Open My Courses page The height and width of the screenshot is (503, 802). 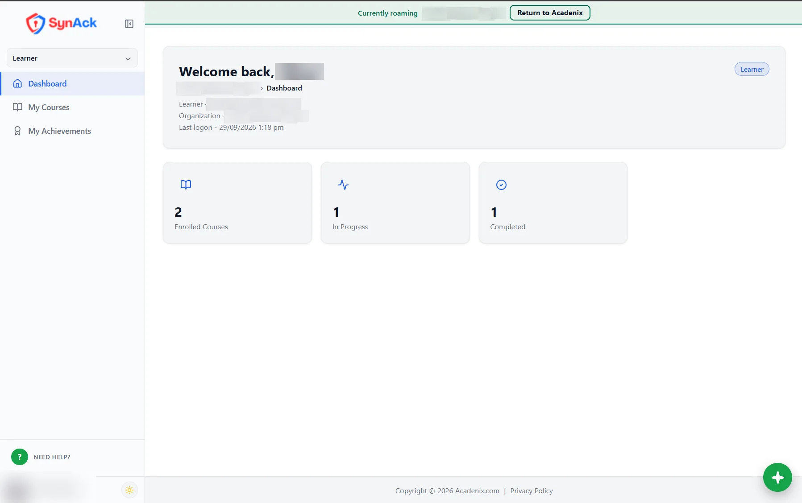(49, 107)
